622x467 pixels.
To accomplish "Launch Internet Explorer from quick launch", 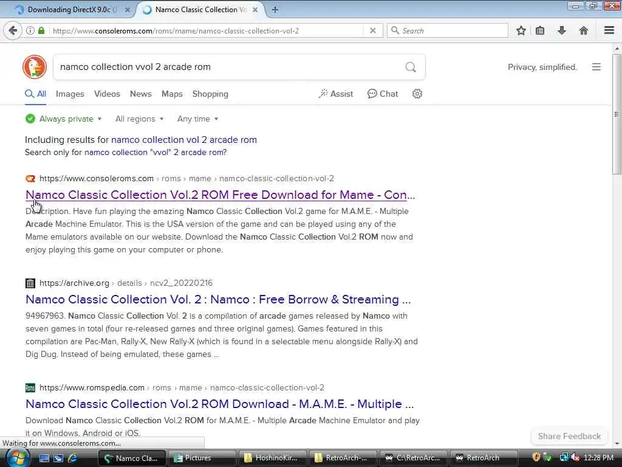I will point(72,458).
